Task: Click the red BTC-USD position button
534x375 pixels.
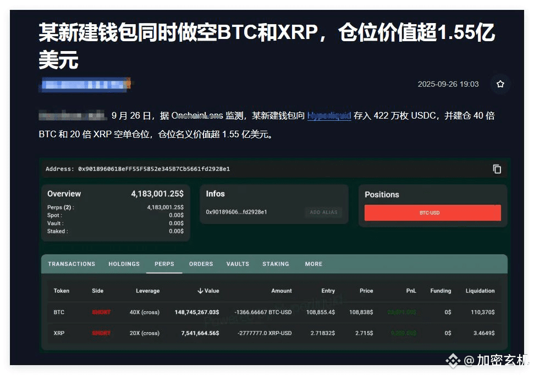Action: (432, 213)
